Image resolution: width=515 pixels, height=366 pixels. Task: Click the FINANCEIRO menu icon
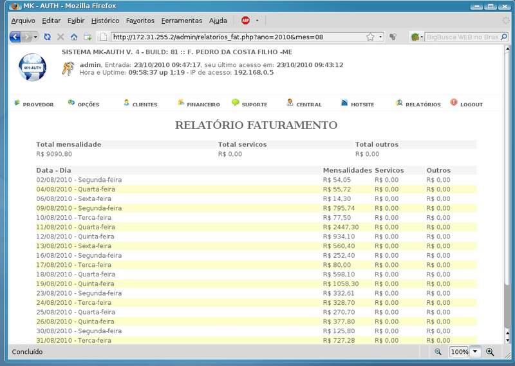[x=181, y=102]
